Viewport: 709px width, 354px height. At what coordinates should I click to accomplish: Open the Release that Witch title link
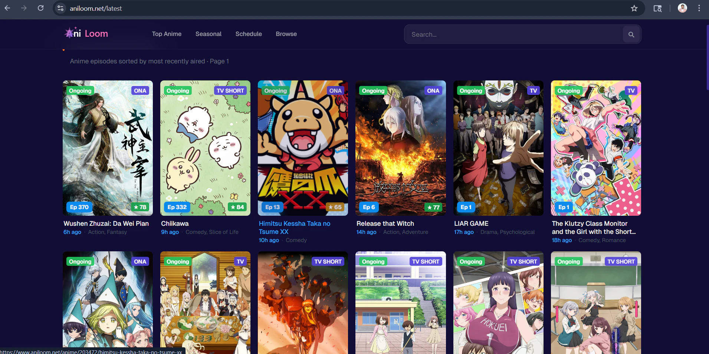[385, 224]
